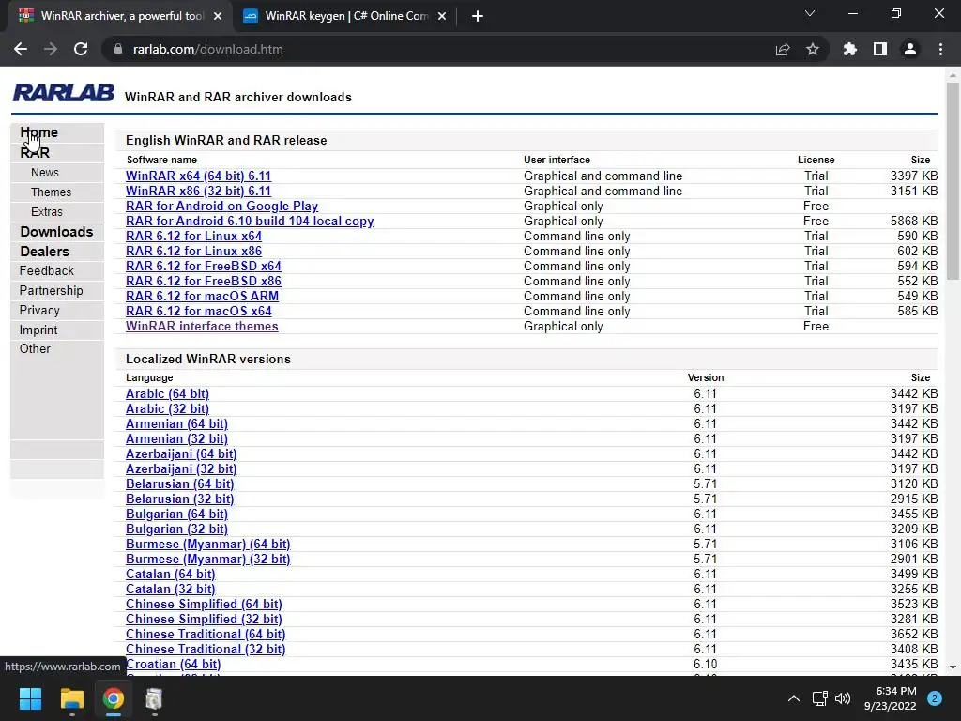The image size is (961, 721).
Task: Open Feedback in sidebar menu
Action: pos(46,270)
